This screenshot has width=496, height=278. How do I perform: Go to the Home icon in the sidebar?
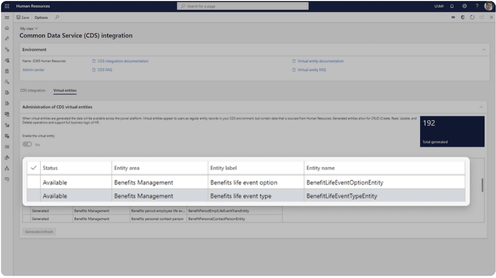click(7, 28)
